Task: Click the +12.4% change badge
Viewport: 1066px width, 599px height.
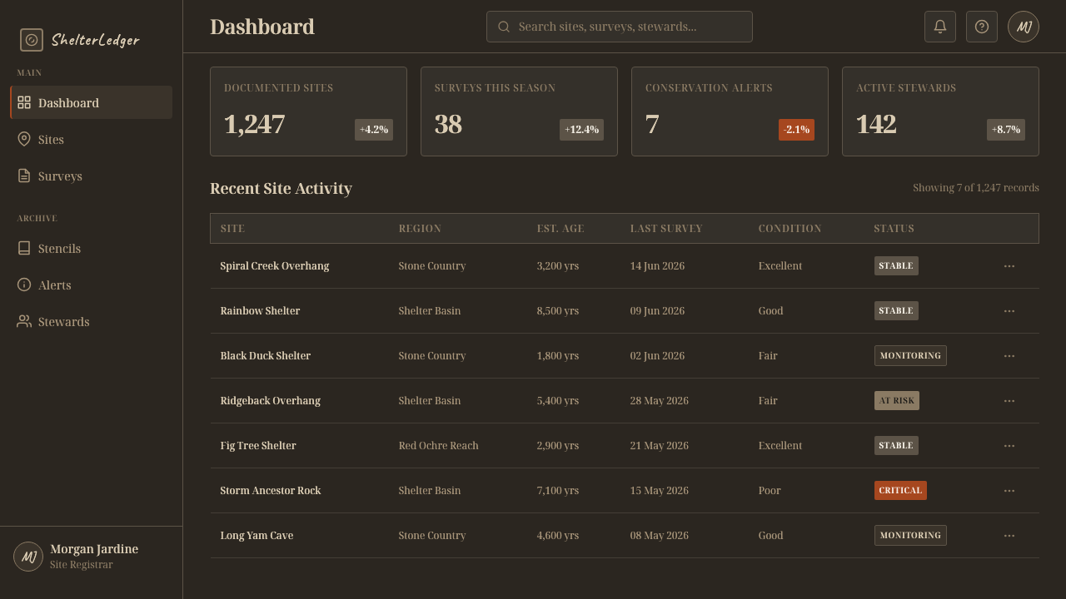Action: (581, 130)
